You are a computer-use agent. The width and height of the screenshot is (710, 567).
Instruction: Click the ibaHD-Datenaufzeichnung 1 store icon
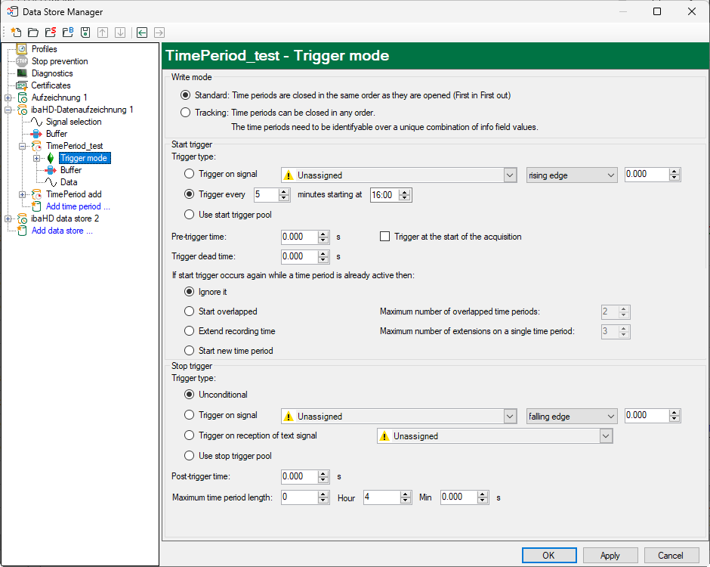pyautogui.click(x=22, y=110)
